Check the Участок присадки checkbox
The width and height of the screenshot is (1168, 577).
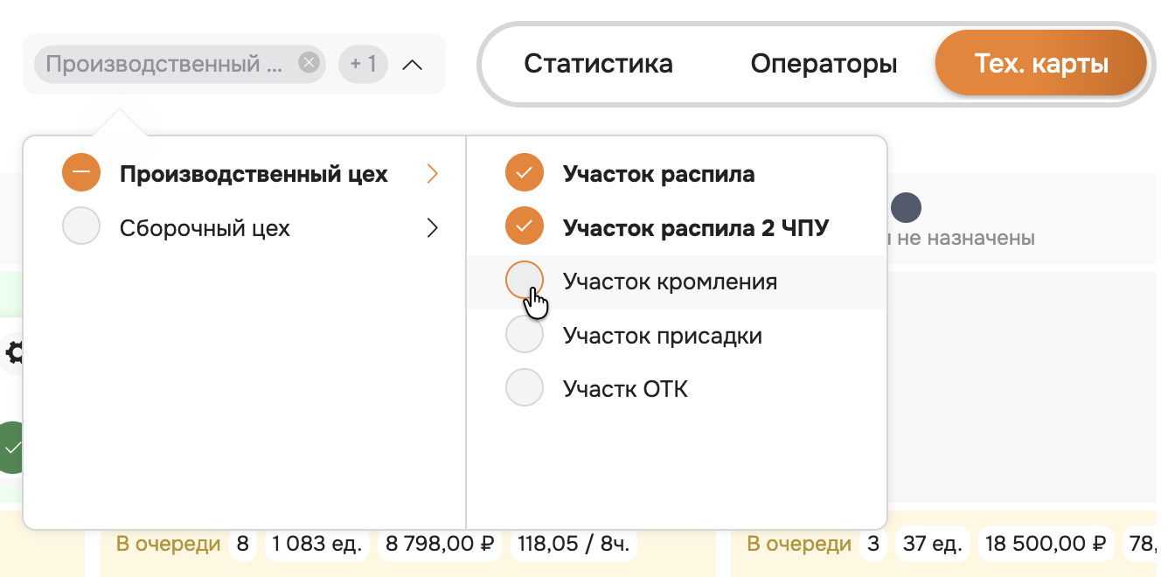pyautogui.click(x=525, y=335)
